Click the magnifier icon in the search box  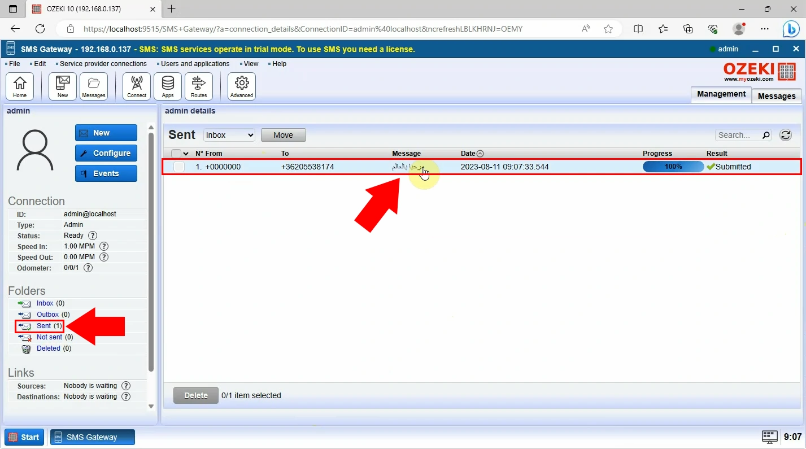click(x=766, y=135)
